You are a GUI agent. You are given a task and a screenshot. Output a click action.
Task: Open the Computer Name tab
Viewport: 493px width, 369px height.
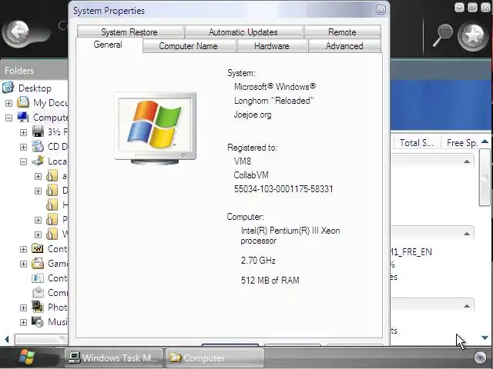[x=189, y=46]
